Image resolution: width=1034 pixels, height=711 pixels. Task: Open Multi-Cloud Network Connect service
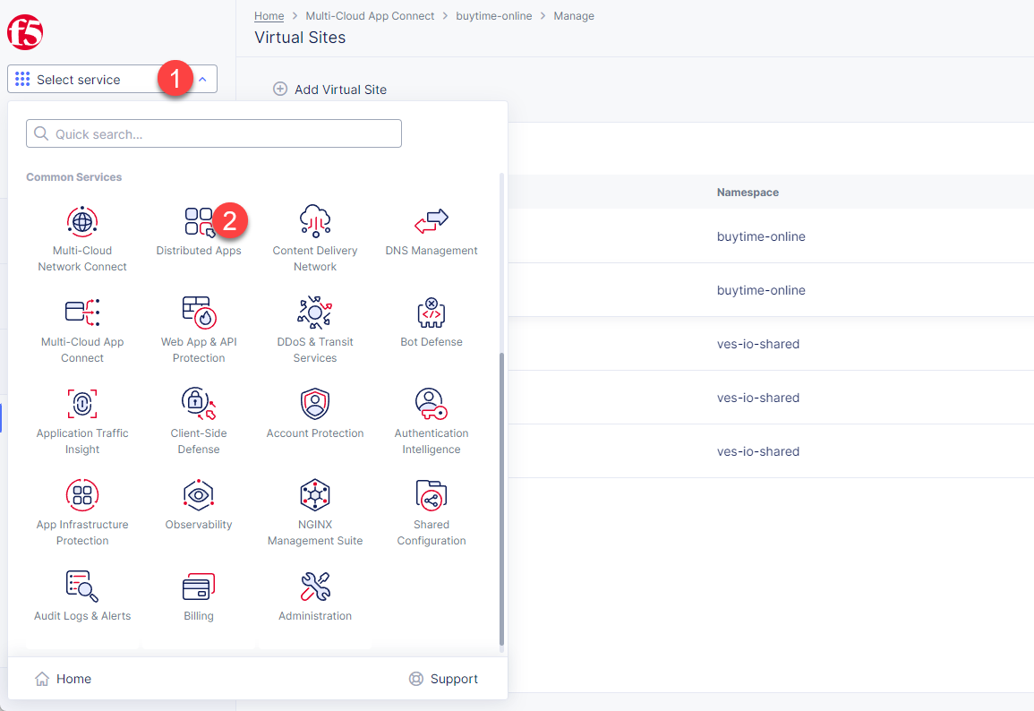(82, 239)
